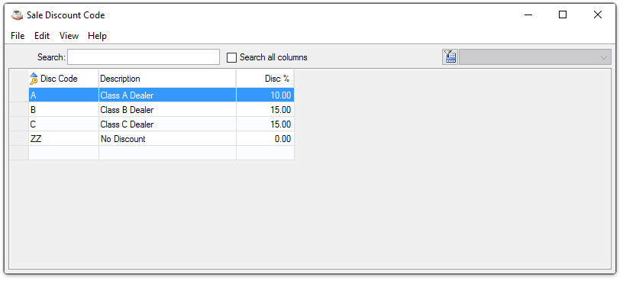623x281 pixels.
Task: Click into the Search text field
Action: [x=144, y=57]
